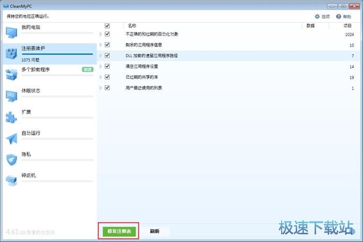The image size is (363, 242).
Task: Click the autorun paper plane icon
Action: [12, 138]
